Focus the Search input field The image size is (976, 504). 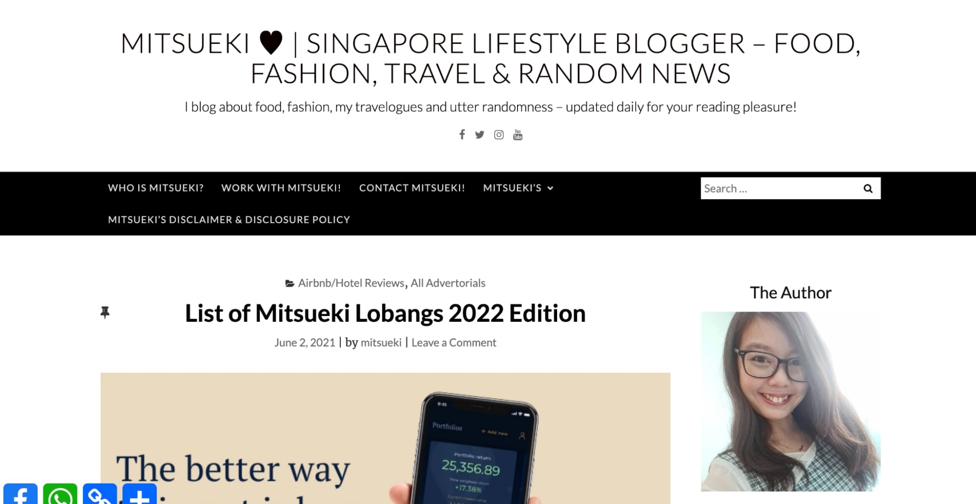(780, 189)
